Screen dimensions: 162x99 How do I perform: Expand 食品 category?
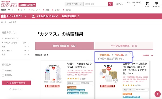tap(15, 54)
